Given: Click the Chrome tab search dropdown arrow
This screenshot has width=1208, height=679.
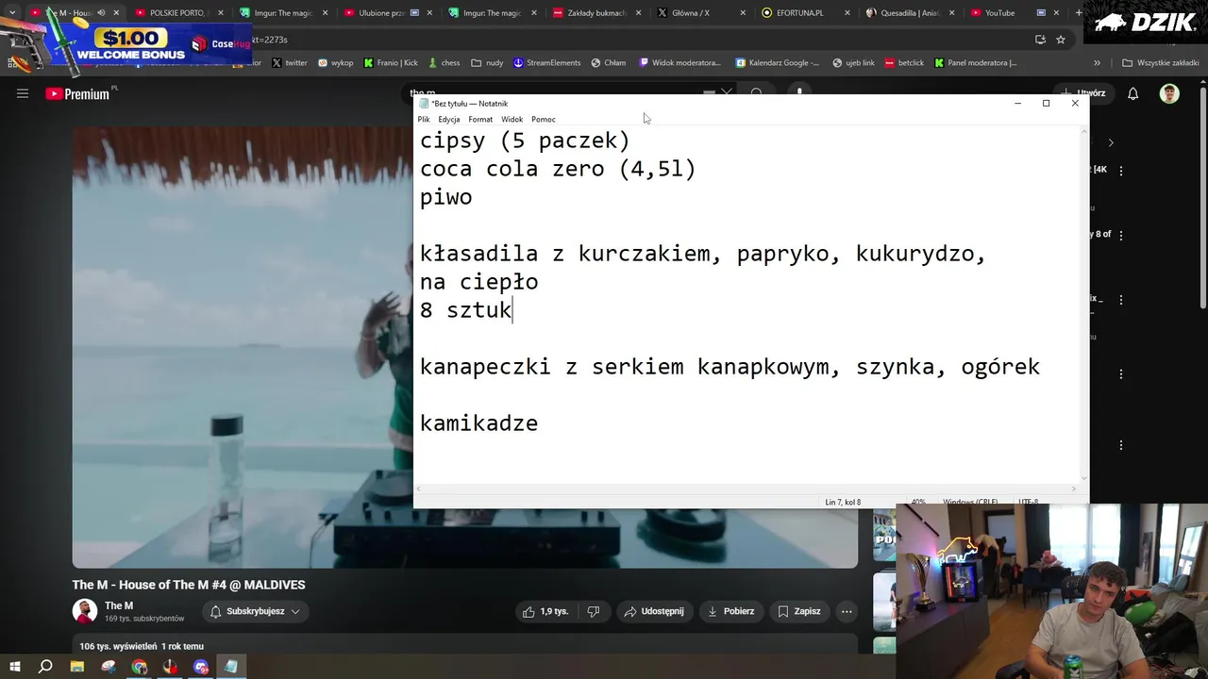Looking at the screenshot, I should [x=12, y=13].
